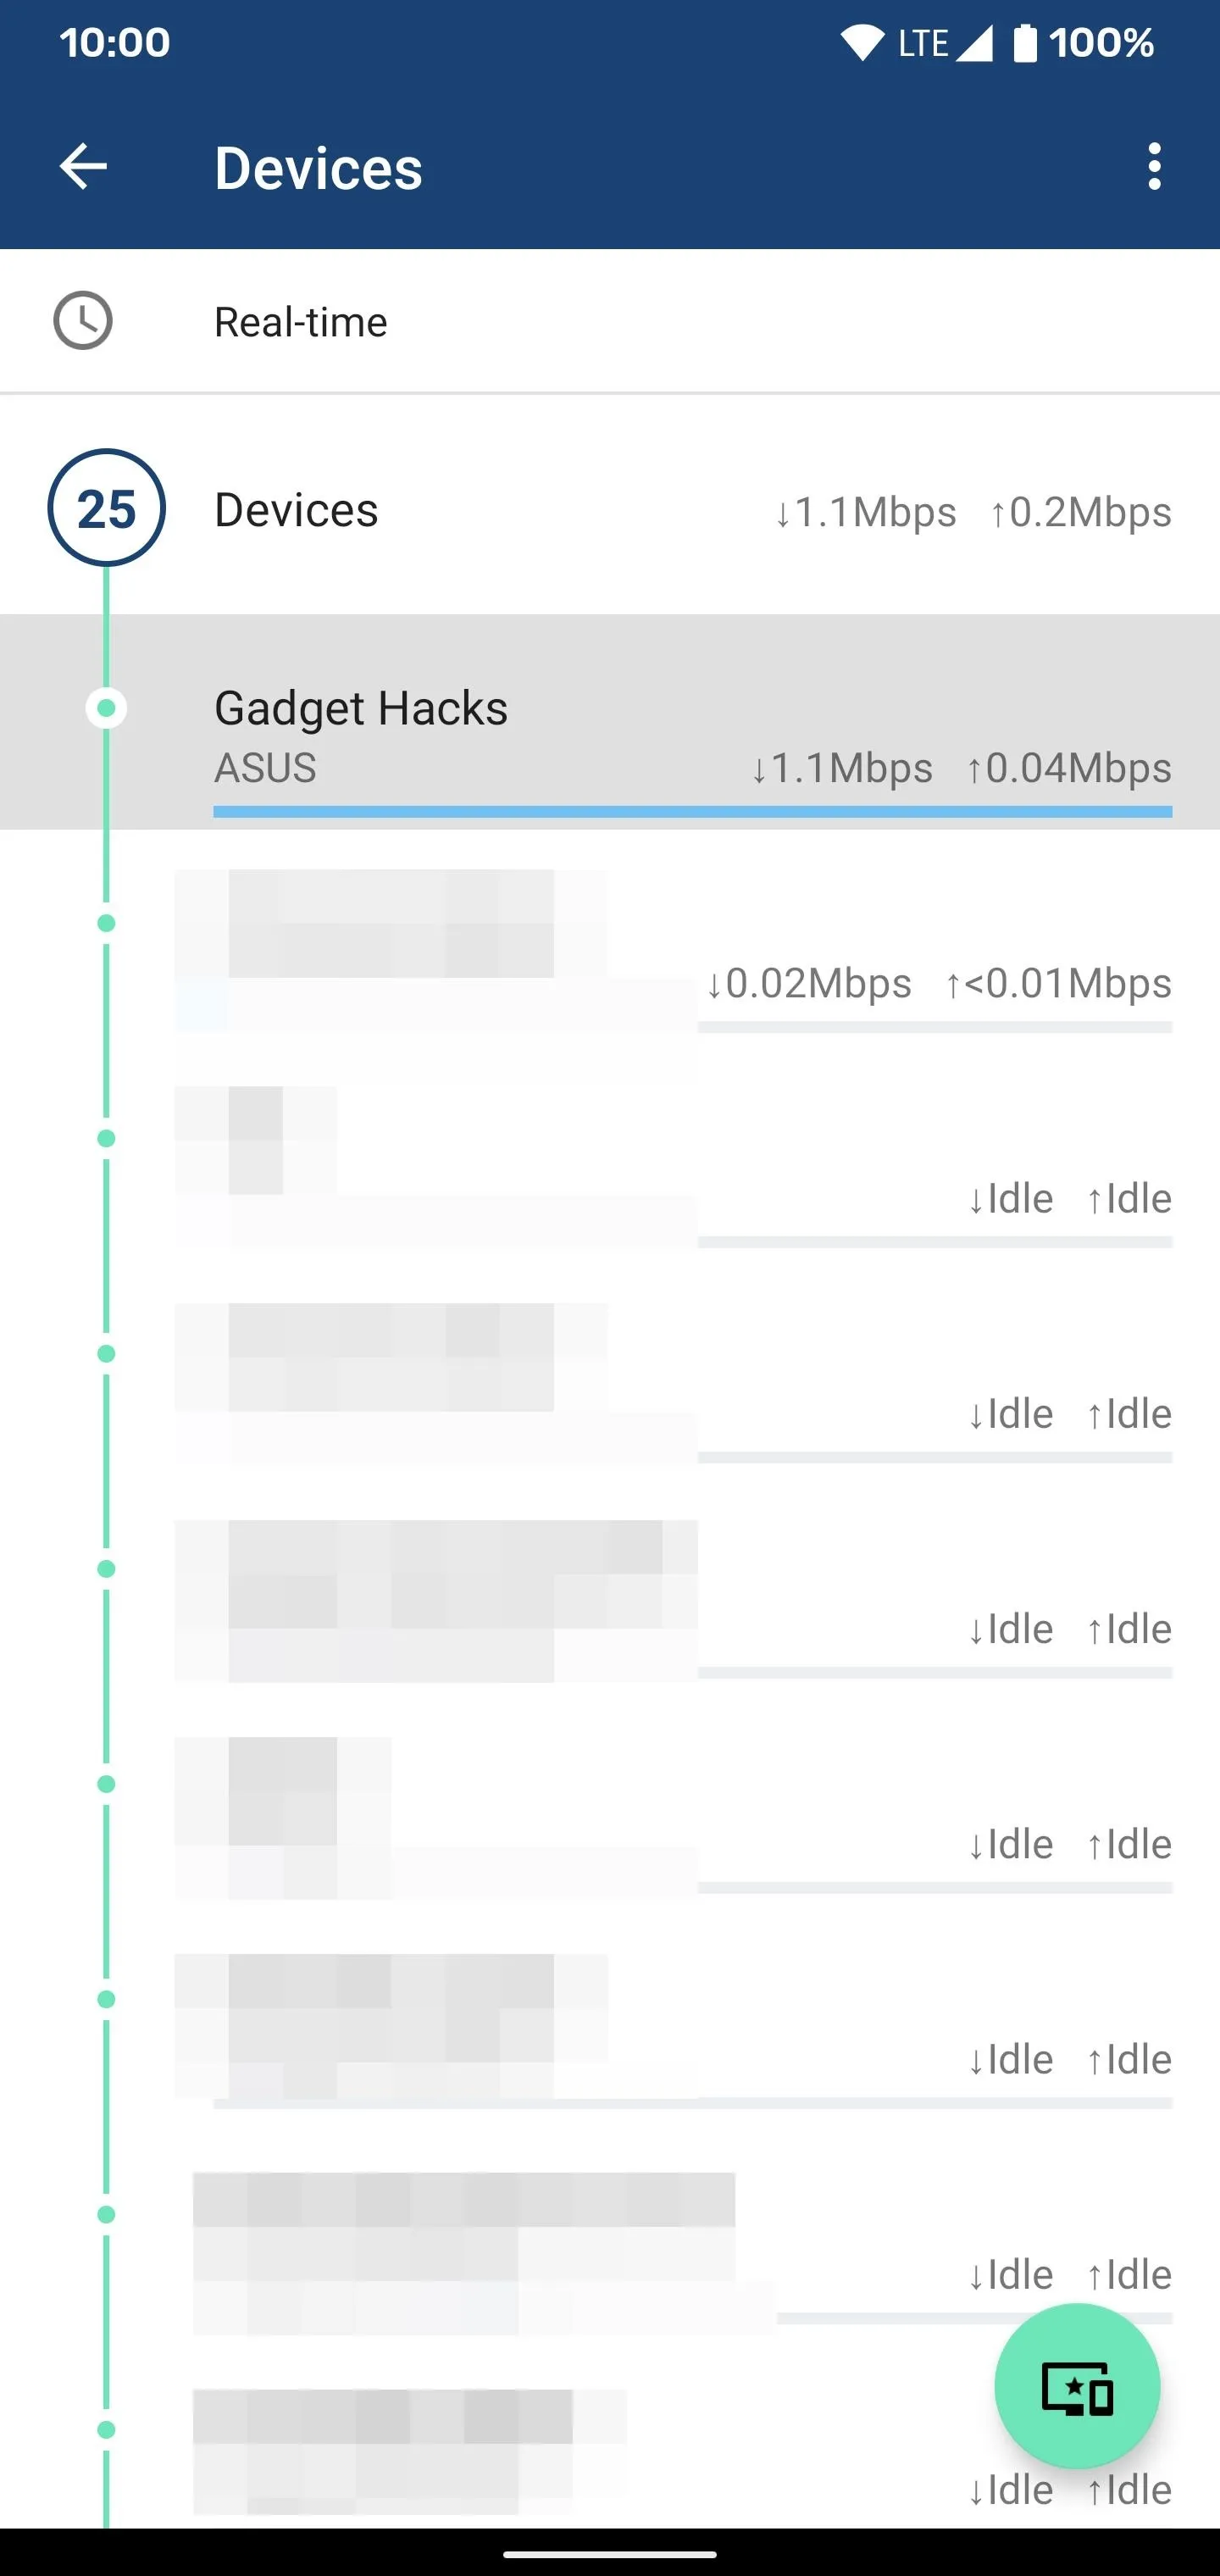
Task: Tap the blue usage bar under Gadget Hacks
Action: [692, 812]
